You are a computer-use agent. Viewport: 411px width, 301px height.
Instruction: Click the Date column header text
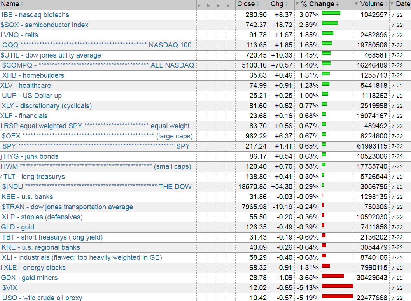click(x=403, y=4)
